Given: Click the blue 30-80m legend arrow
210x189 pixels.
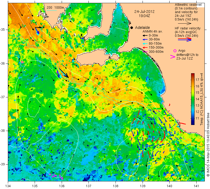Looking at the screenshot, I should click(x=145, y=40).
